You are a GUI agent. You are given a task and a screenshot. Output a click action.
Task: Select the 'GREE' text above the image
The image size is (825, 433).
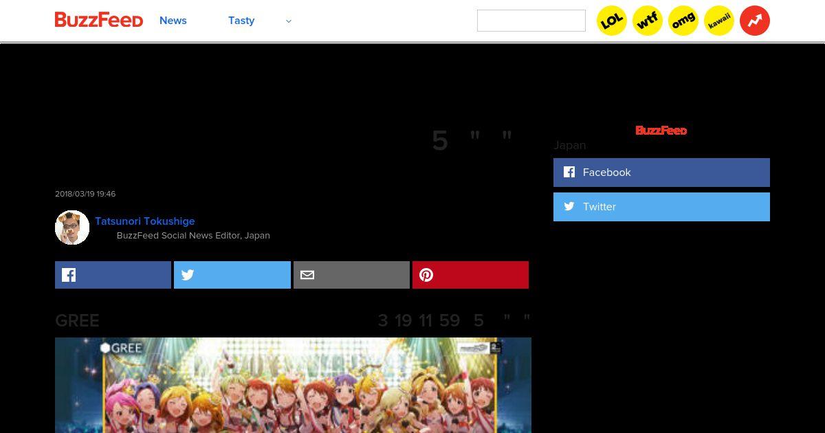(x=77, y=321)
